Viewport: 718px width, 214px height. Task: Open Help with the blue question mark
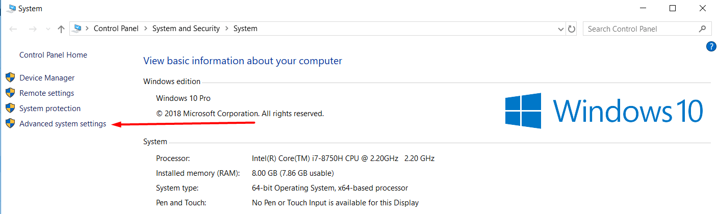[711, 46]
